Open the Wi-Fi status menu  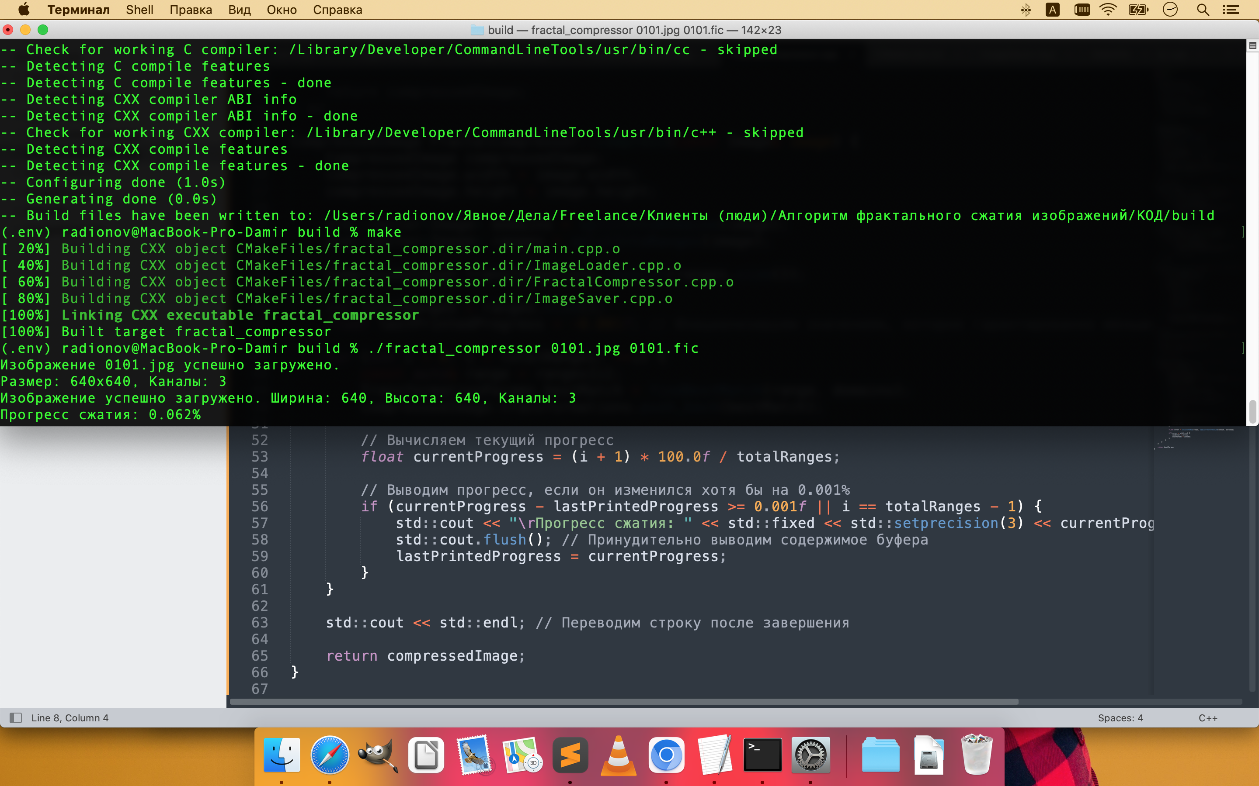tap(1108, 9)
